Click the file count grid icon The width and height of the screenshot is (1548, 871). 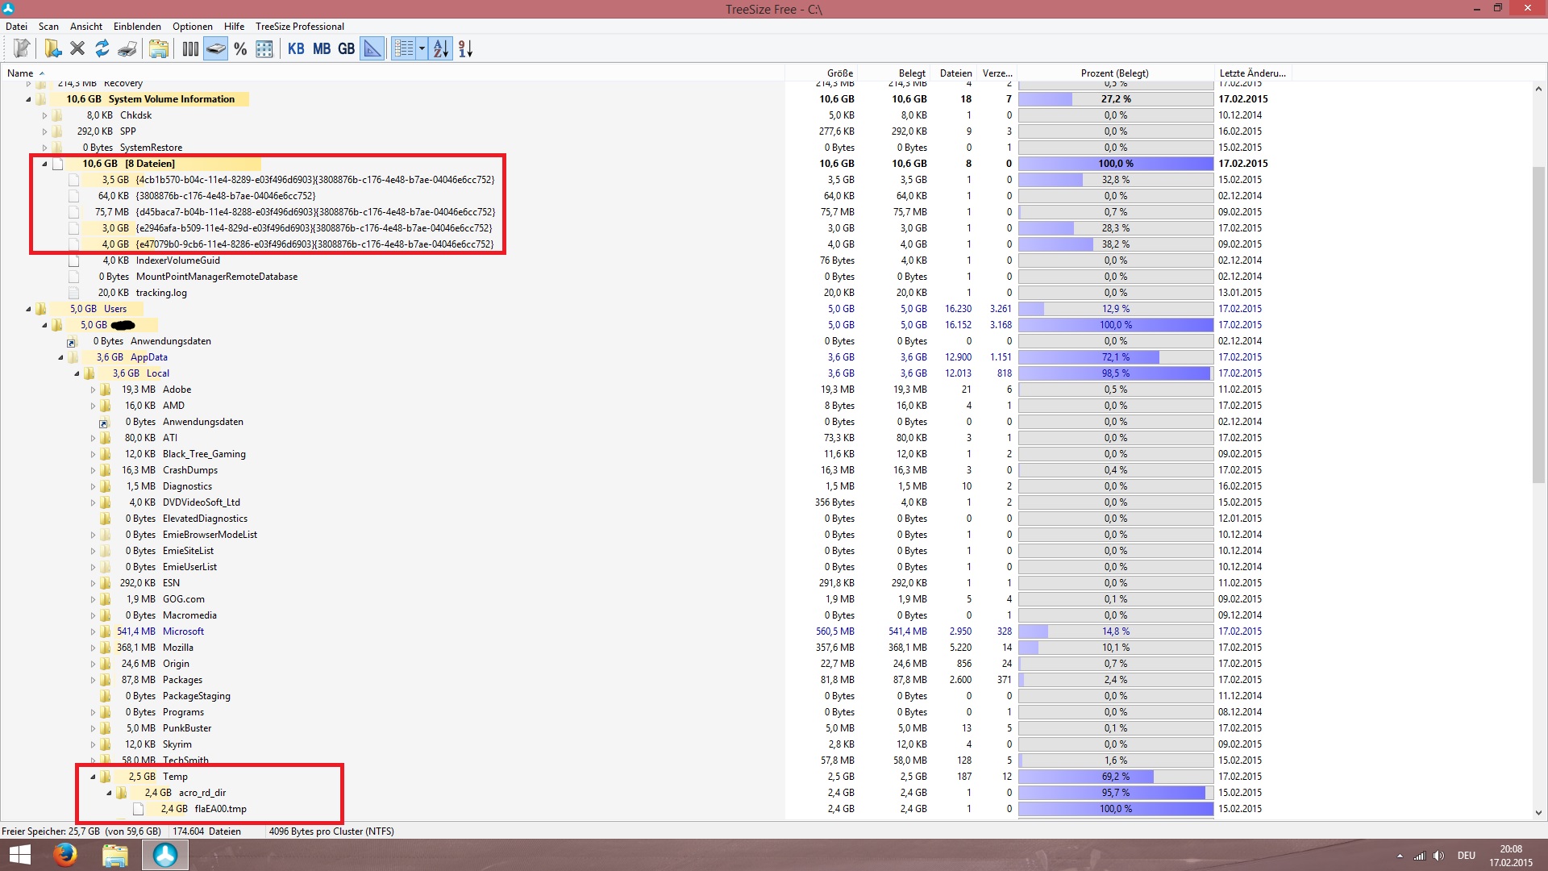tap(264, 49)
